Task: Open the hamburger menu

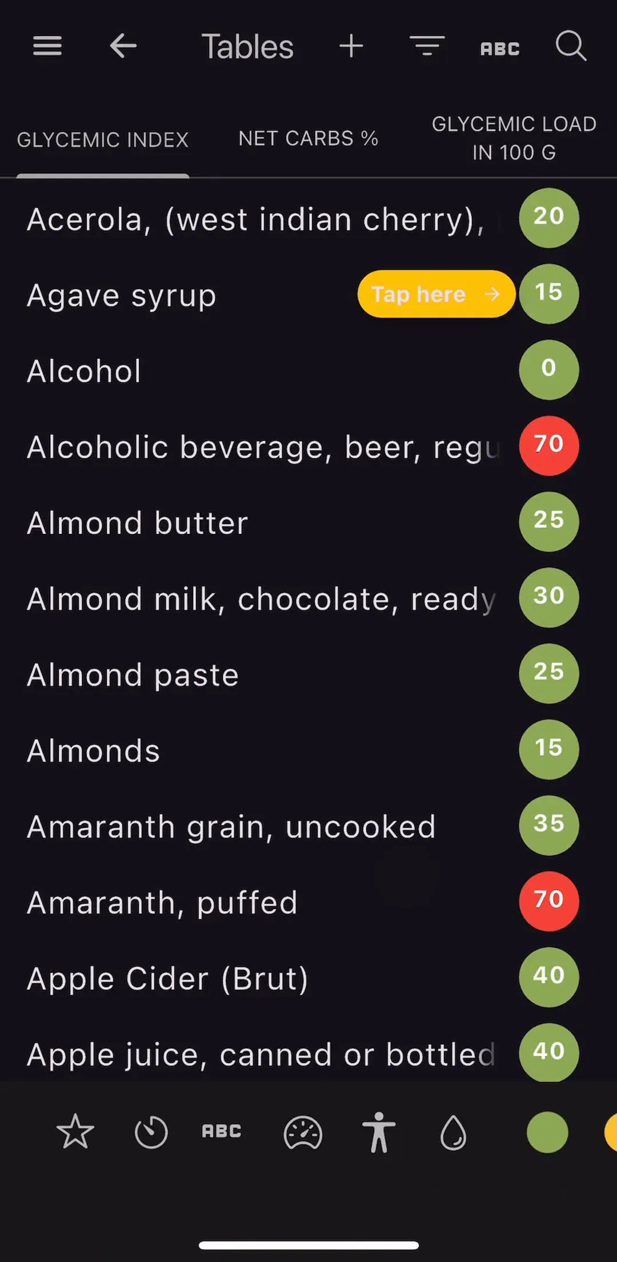Action: (47, 46)
